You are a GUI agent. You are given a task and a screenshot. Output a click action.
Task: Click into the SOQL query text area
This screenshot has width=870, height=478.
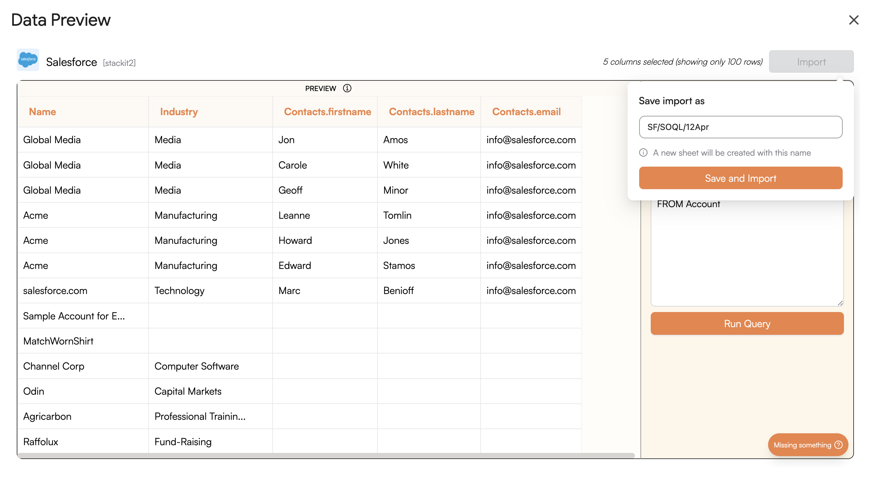tap(747, 253)
